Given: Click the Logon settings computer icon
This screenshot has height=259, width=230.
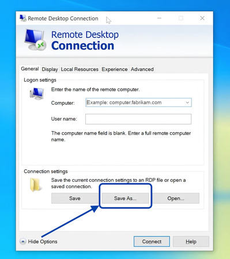Looking at the screenshot, I should [x=37, y=93].
